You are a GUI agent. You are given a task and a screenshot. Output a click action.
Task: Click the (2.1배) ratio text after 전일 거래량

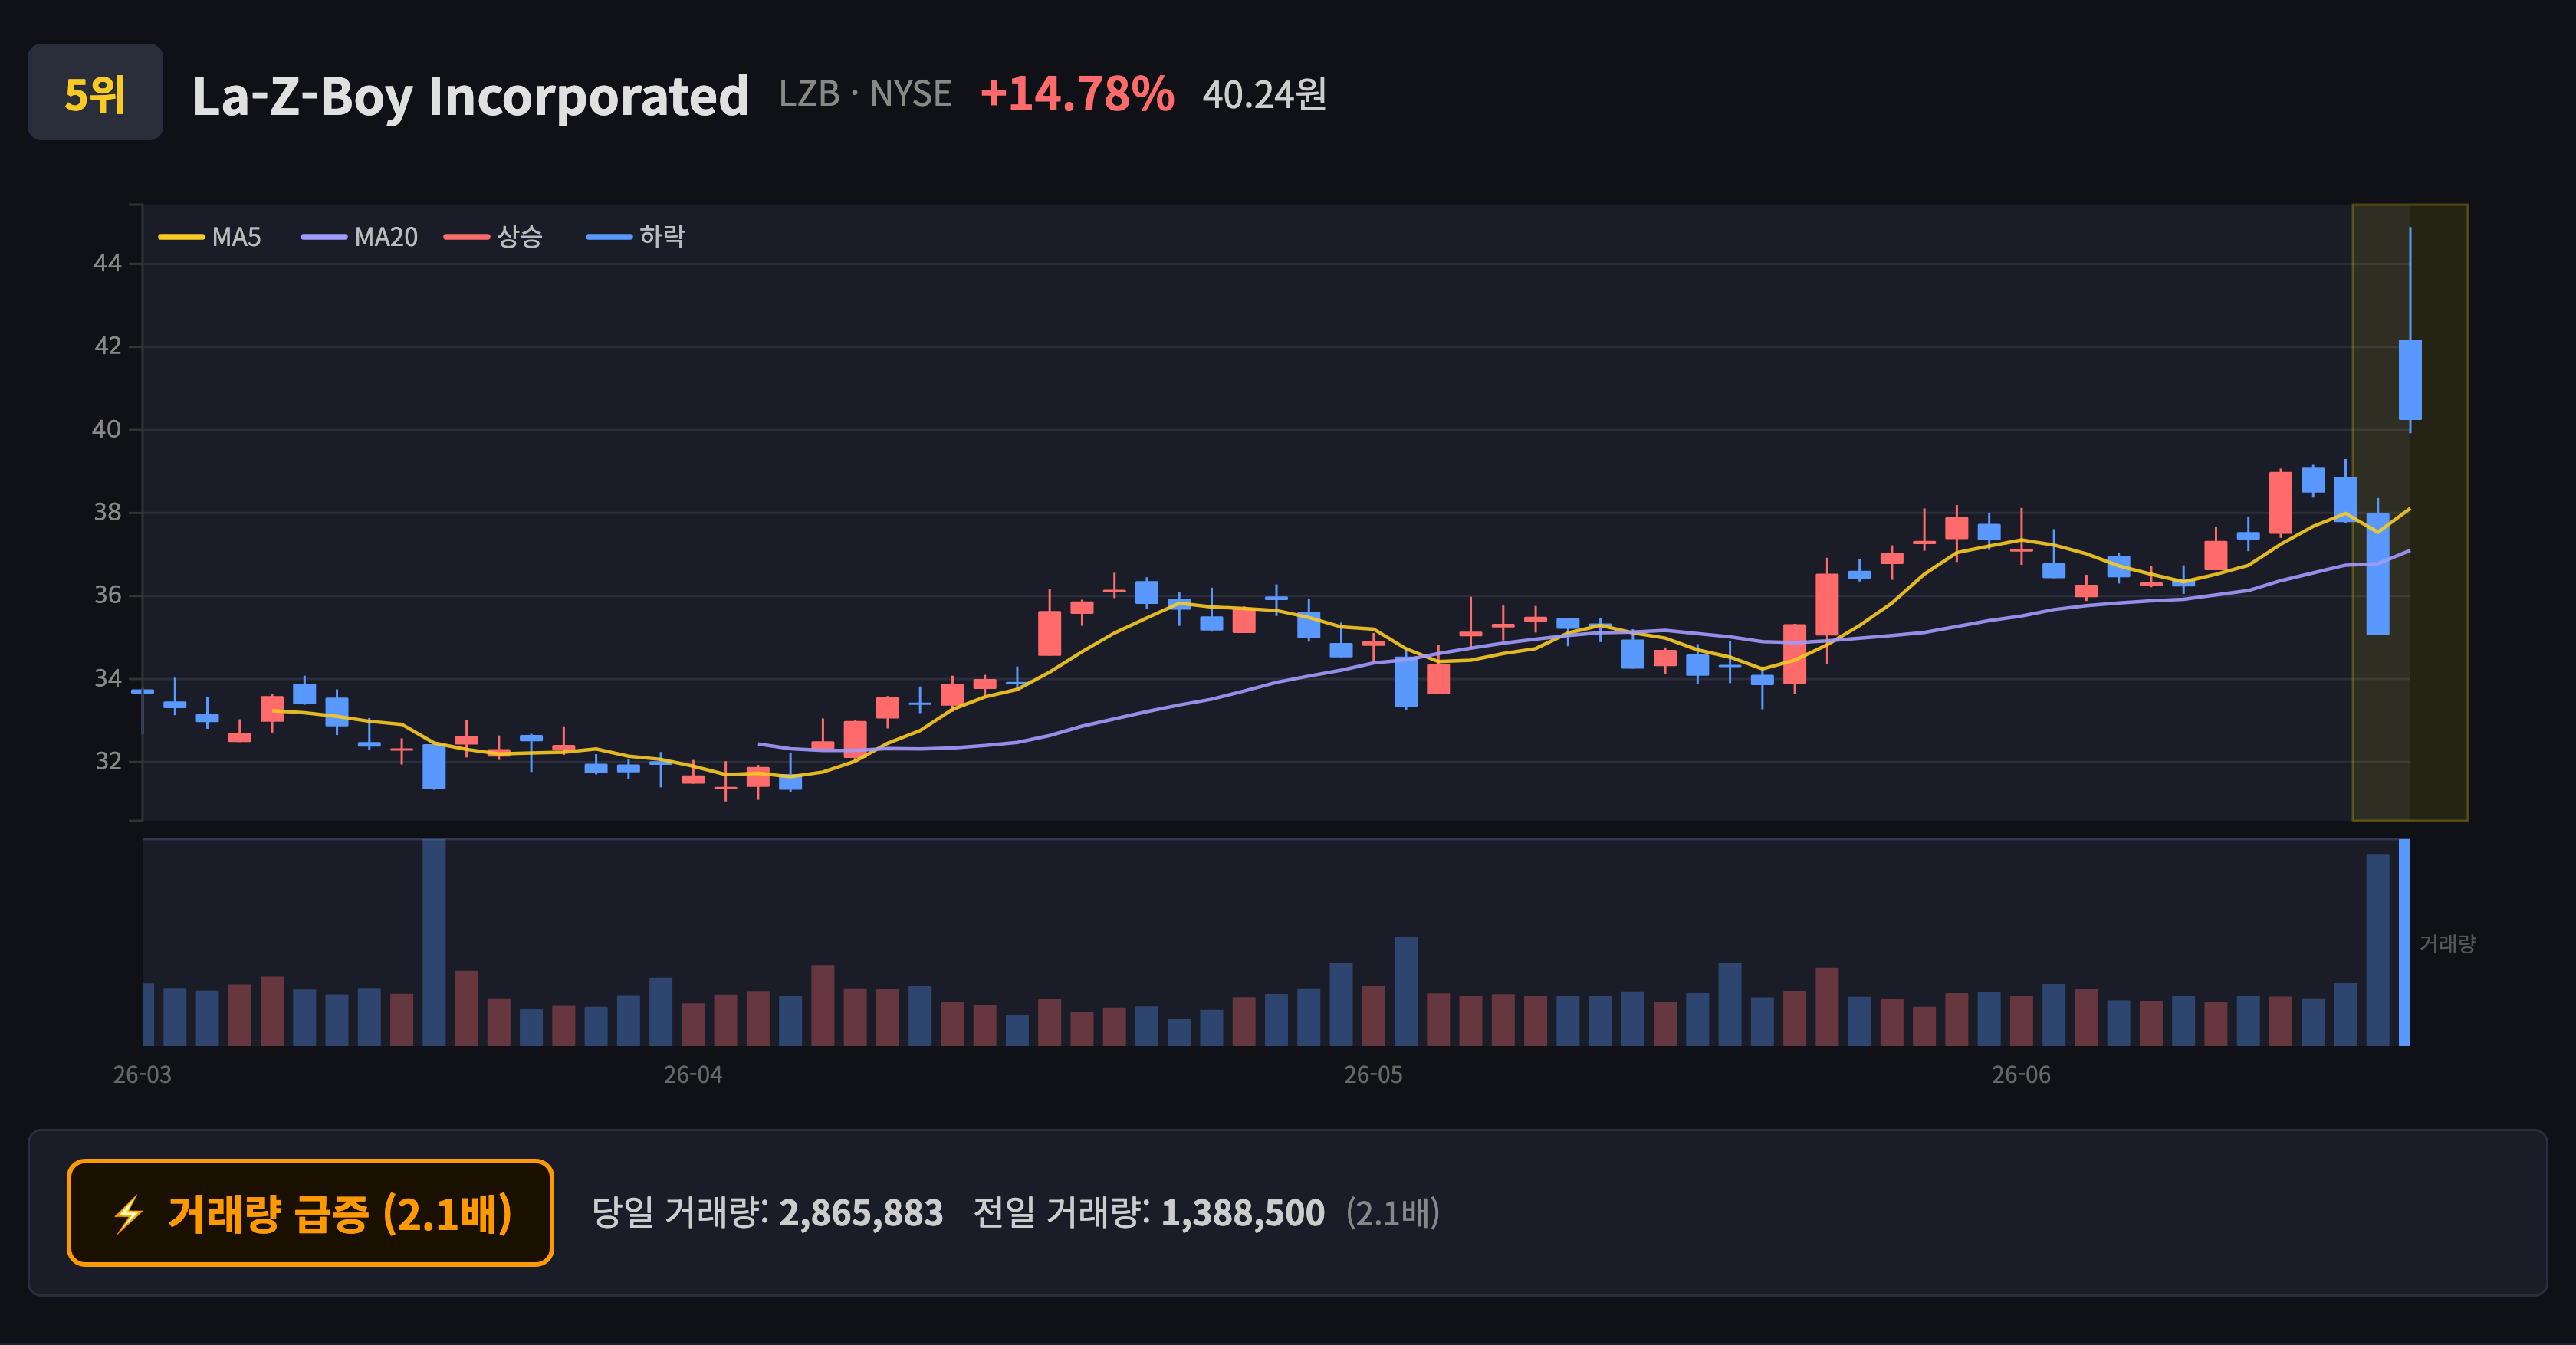coord(1393,1213)
